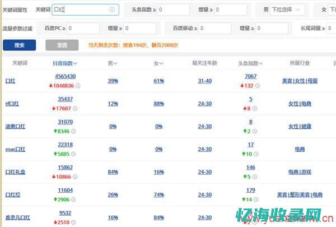Sort by 男 column header
This screenshot has width=336, height=227.
click(113, 63)
